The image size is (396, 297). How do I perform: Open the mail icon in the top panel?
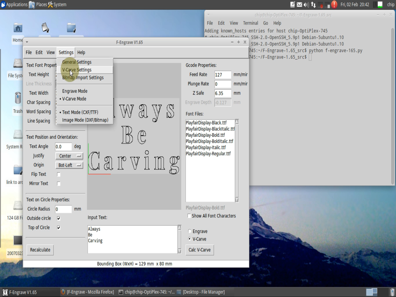[299, 4]
